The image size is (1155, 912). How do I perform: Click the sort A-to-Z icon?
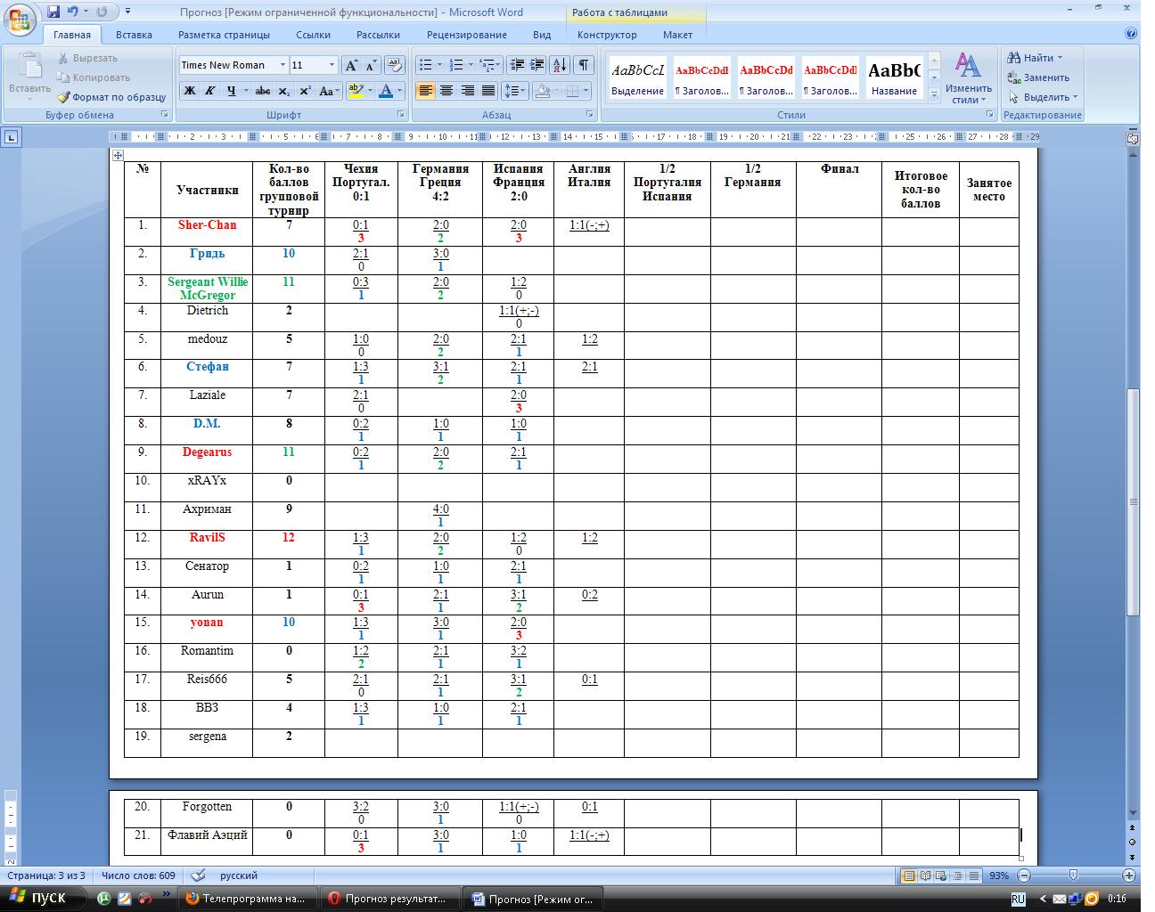pyautogui.click(x=559, y=65)
